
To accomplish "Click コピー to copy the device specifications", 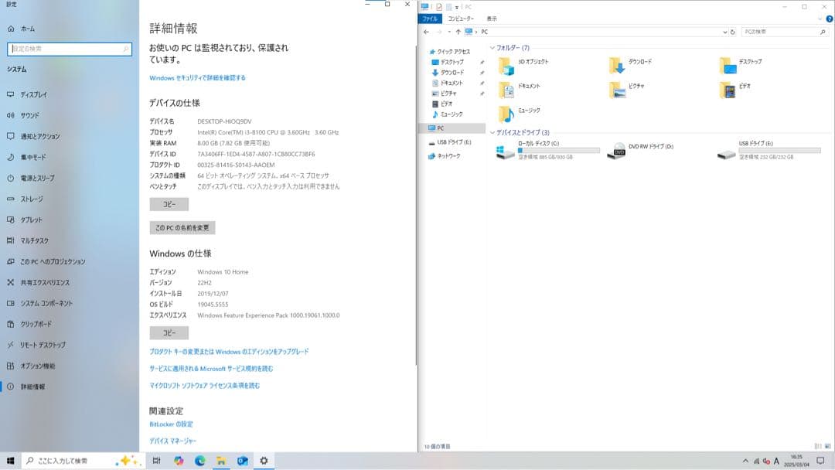I will pos(168,203).
